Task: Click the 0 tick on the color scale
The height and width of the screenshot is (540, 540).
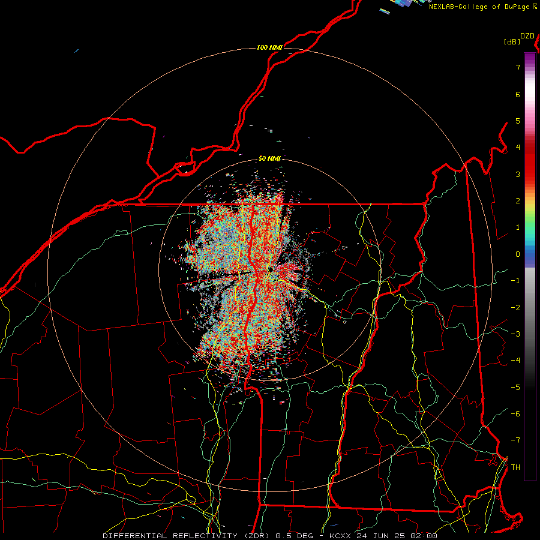Action: (518, 254)
